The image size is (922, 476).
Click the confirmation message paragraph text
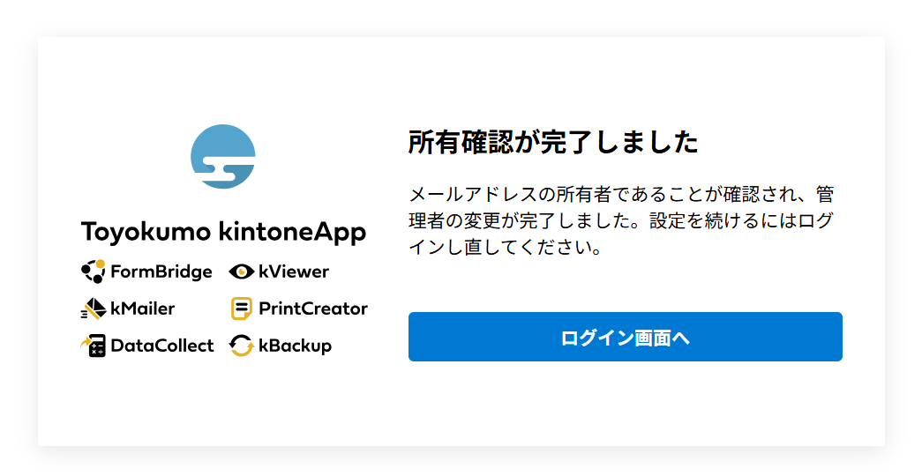coord(621,220)
